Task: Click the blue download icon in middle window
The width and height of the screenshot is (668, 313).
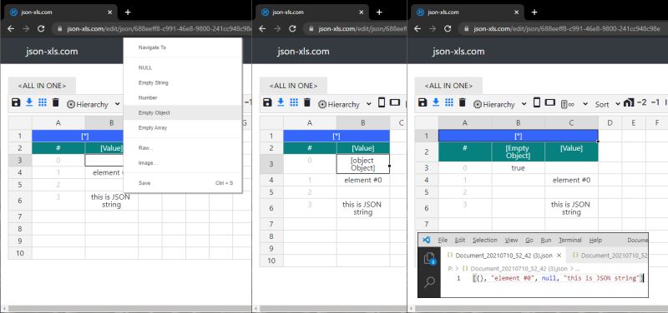Action: (x=281, y=102)
